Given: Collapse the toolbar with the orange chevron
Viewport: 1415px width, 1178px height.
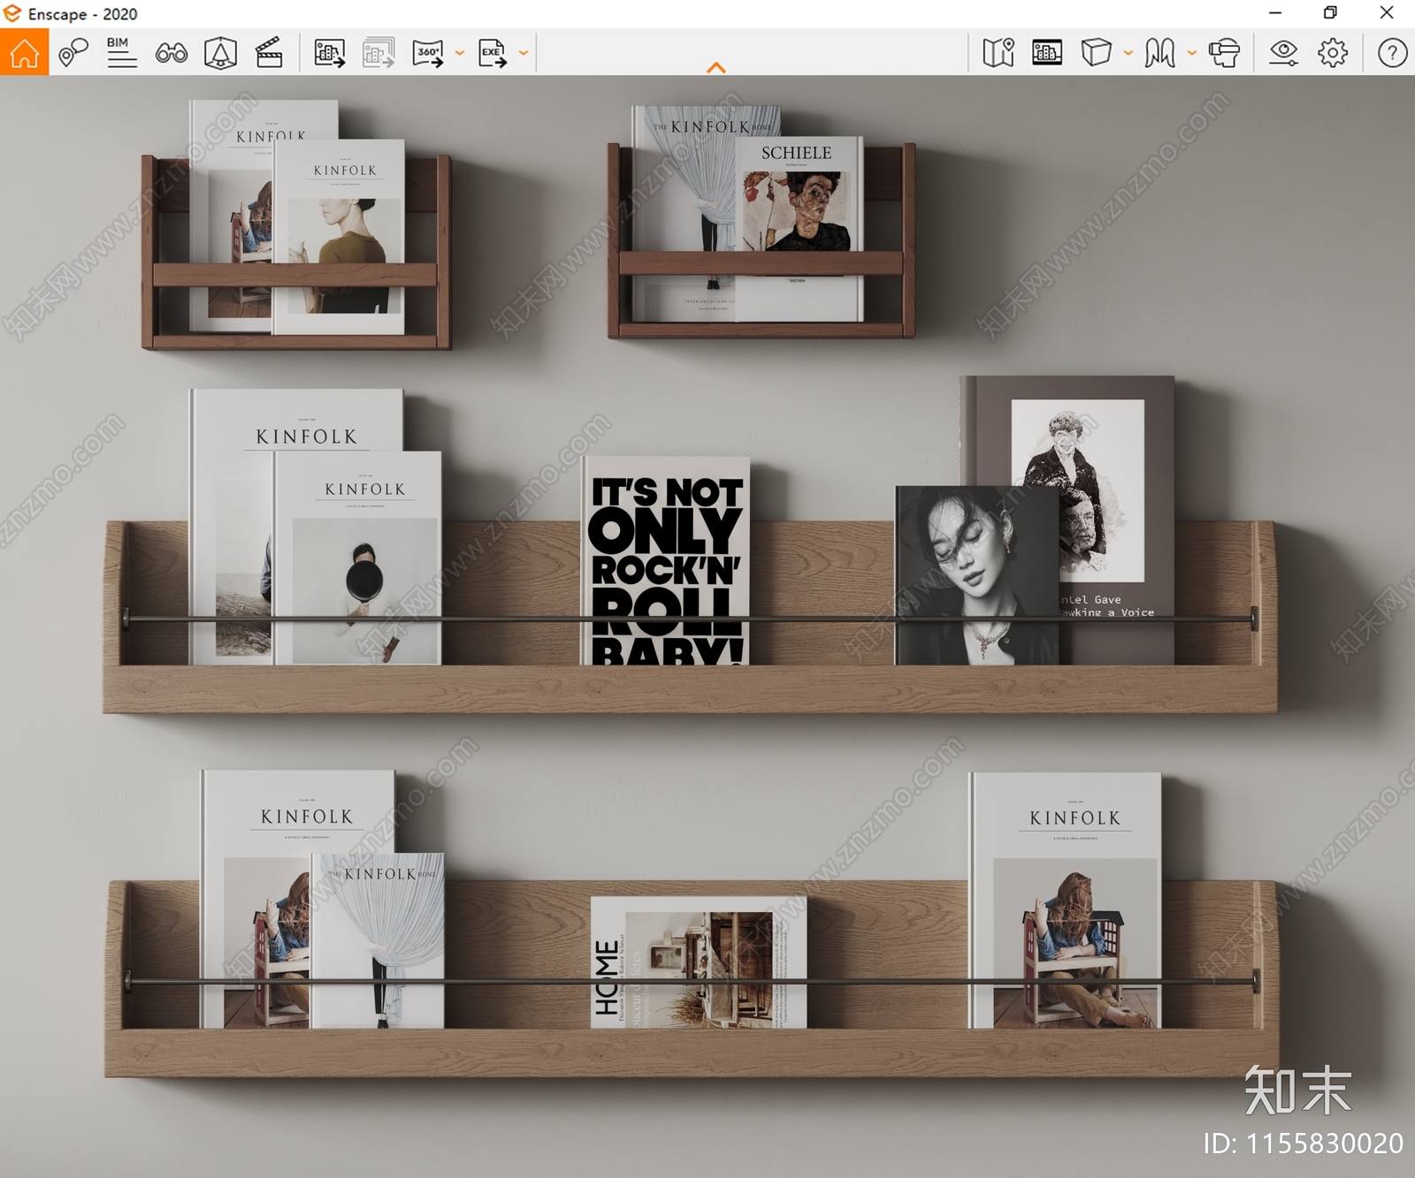Looking at the screenshot, I should (x=716, y=68).
